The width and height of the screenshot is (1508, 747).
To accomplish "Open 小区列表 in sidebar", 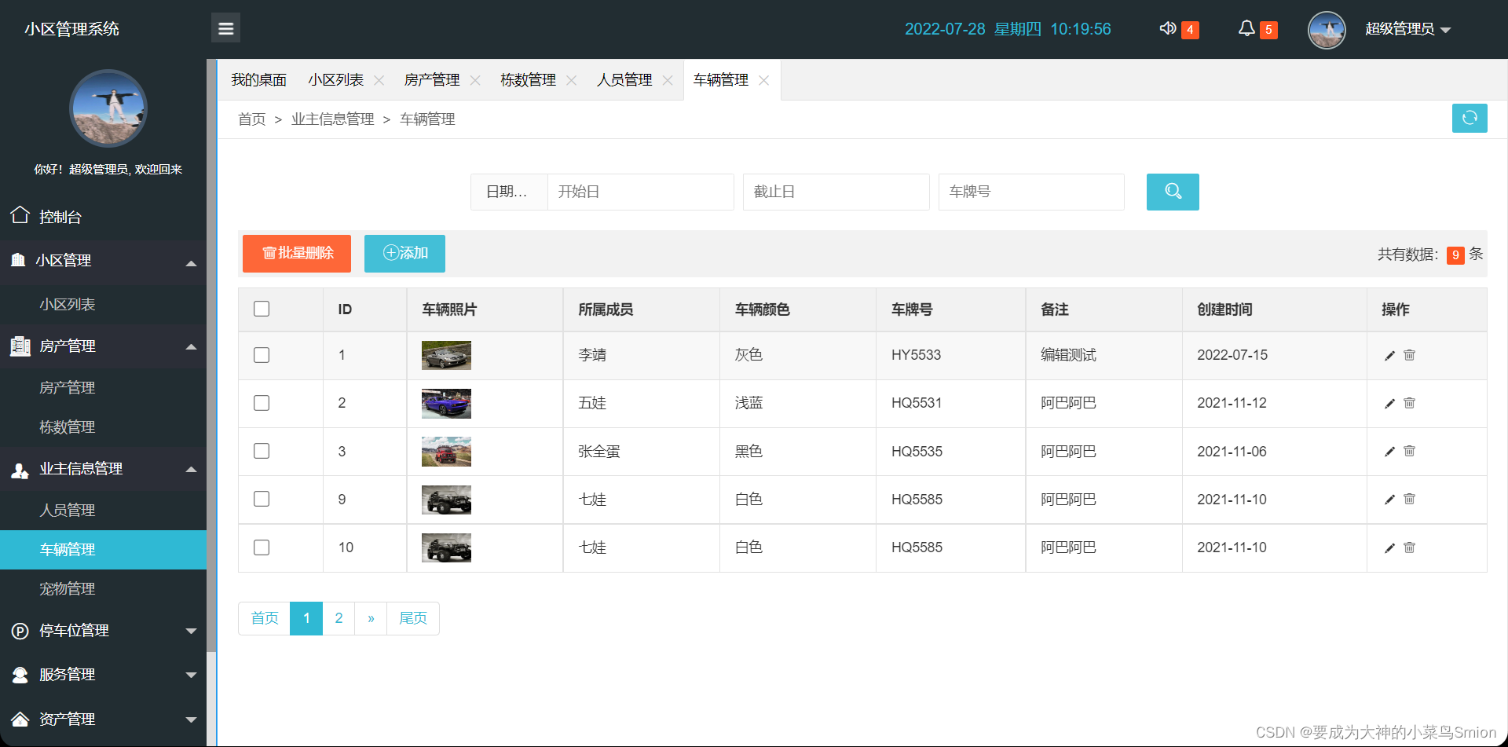I will (103, 305).
